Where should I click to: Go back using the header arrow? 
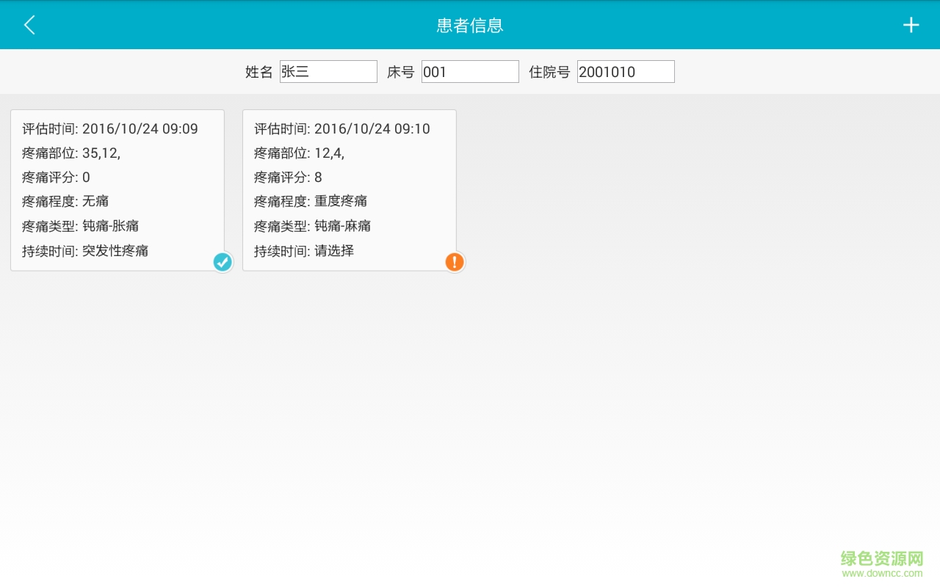(x=29, y=25)
